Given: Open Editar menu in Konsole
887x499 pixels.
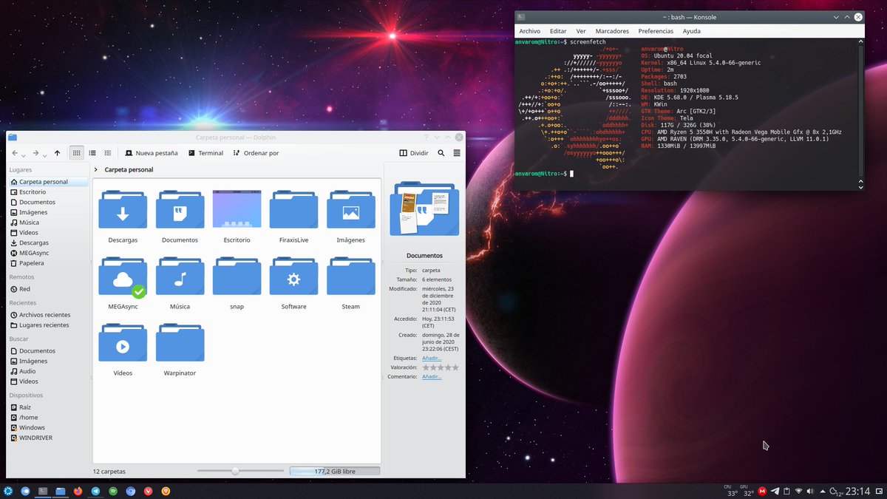Looking at the screenshot, I should pyautogui.click(x=558, y=31).
